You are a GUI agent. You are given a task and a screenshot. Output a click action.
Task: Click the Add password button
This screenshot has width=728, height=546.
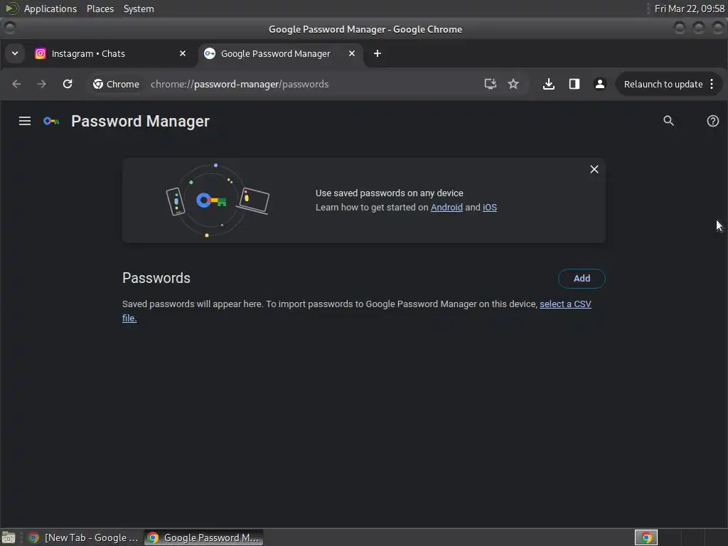click(582, 279)
